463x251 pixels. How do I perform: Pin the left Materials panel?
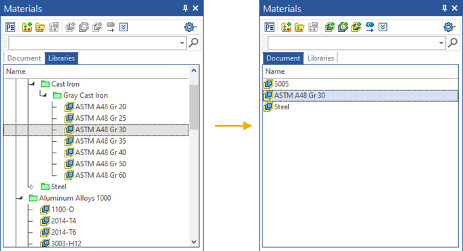pos(185,8)
